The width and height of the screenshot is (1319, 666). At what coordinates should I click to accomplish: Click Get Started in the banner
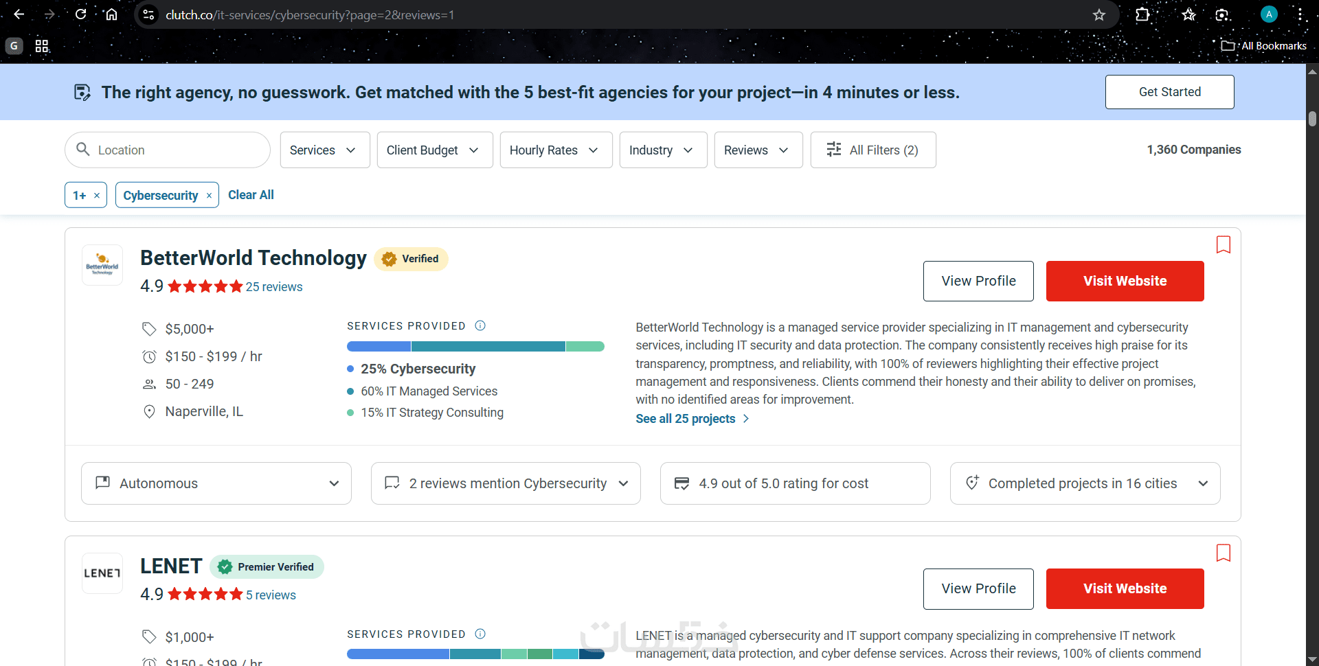point(1169,92)
